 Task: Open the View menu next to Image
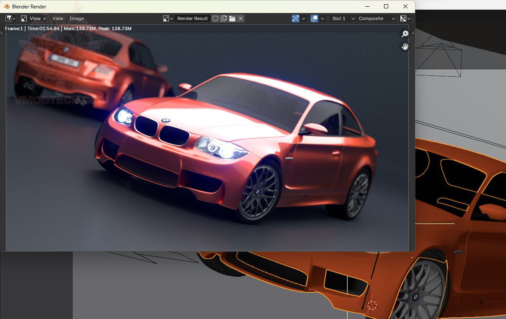coord(57,18)
